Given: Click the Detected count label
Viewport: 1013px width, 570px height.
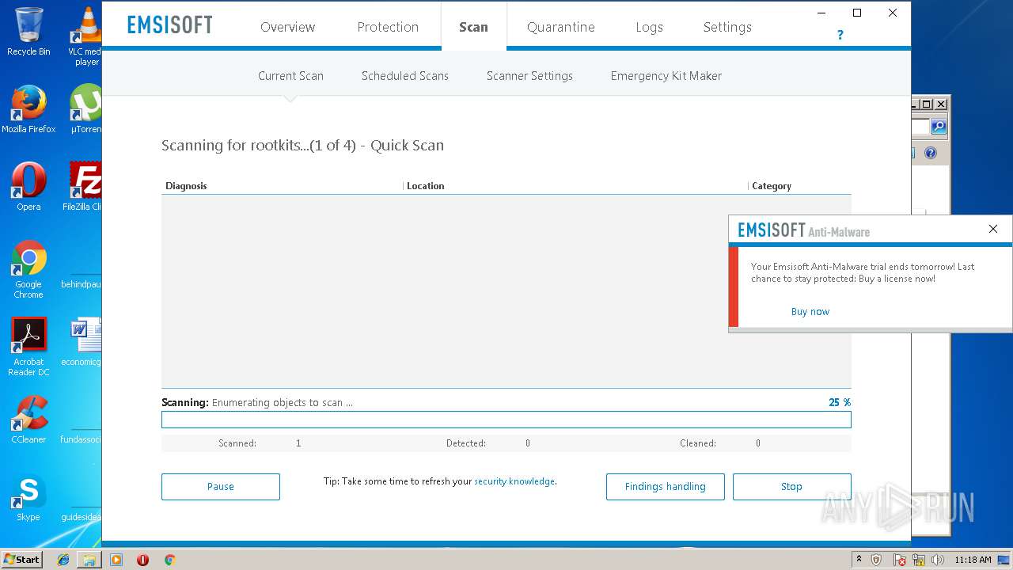Looking at the screenshot, I should 466,443.
